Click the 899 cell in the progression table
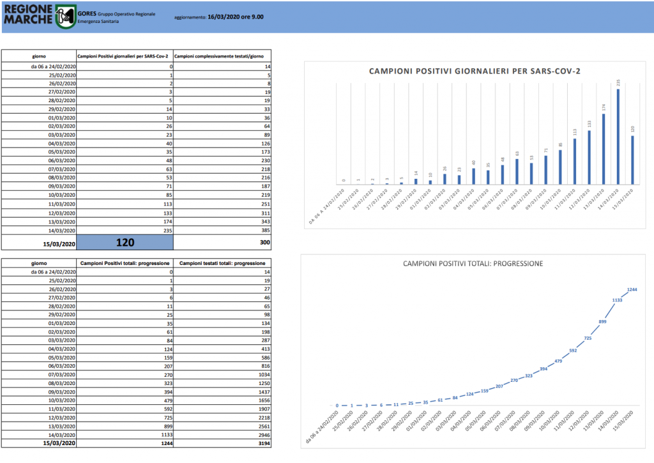 (x=125, y=427)
